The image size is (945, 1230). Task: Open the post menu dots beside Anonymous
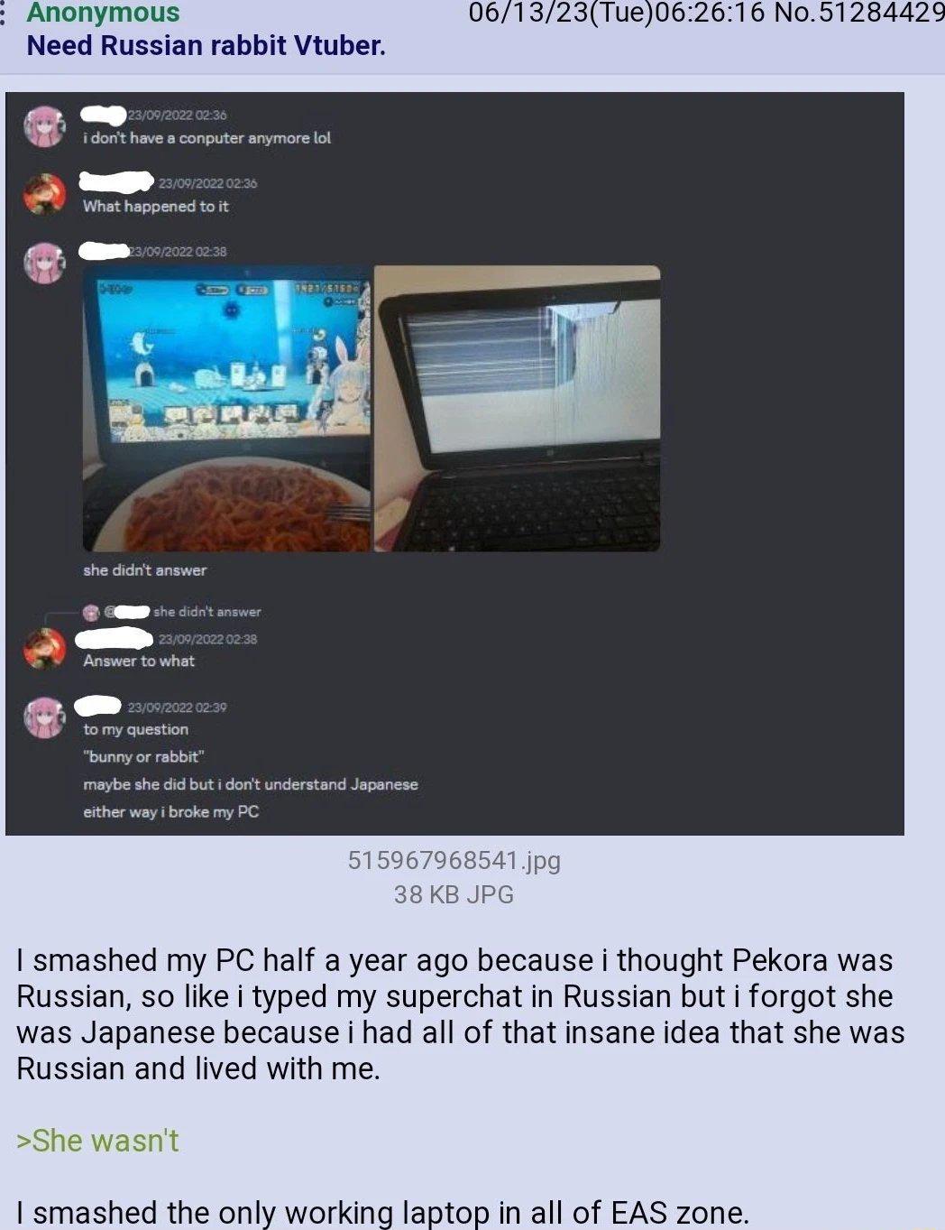point(4,13)
